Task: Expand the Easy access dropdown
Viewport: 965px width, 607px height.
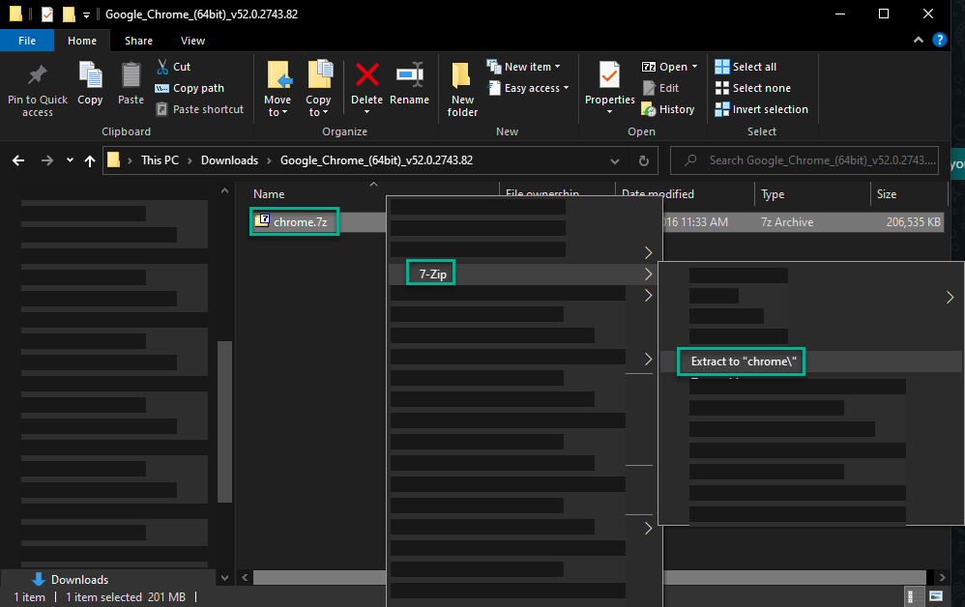Action: pyautogui.click(x=528, y=88)
